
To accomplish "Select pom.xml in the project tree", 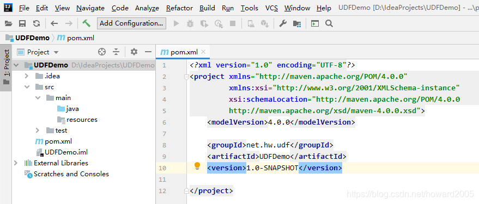I will [58, 141].
